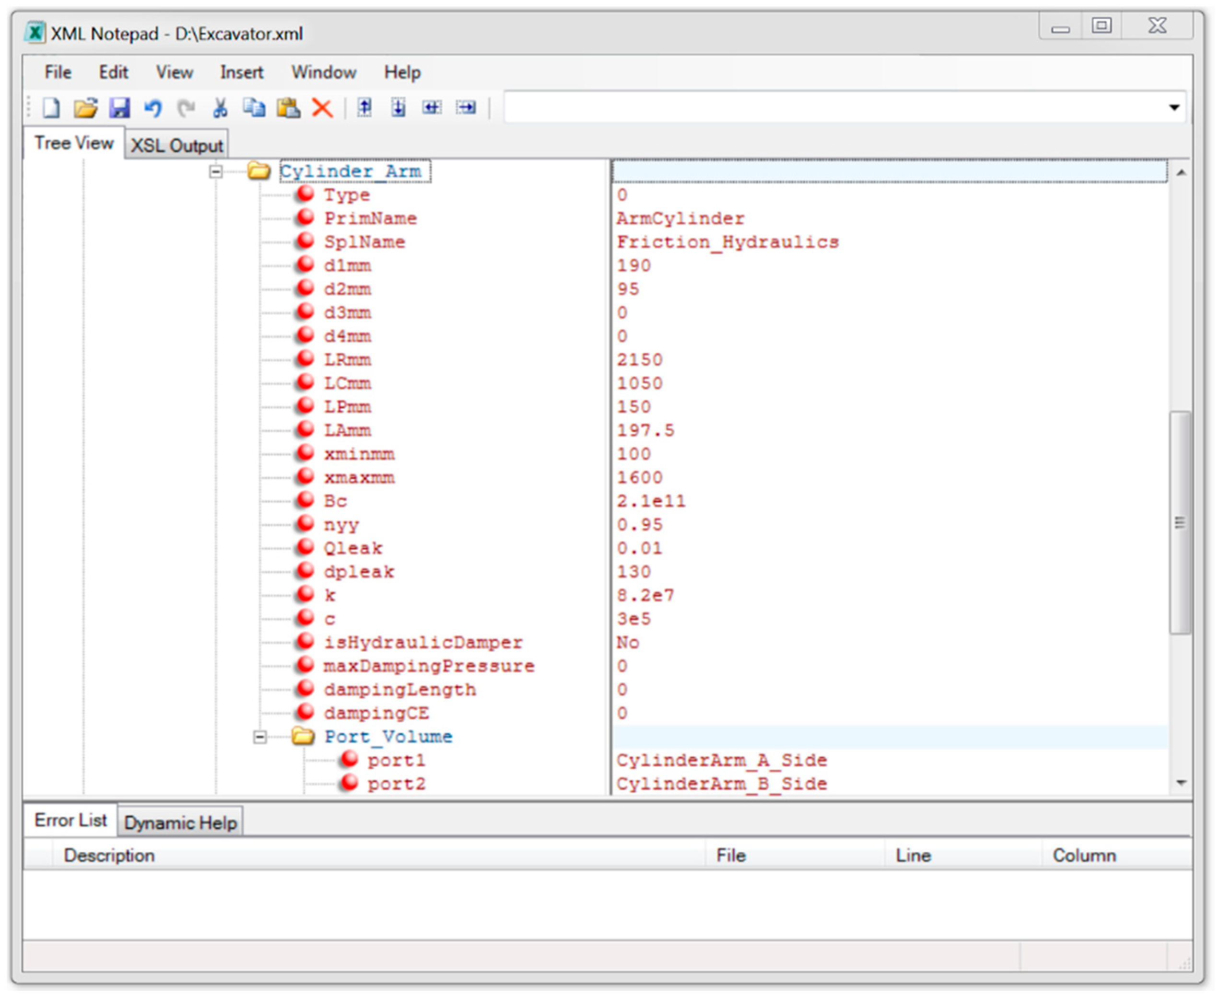Image resolution: width=1217 pixels, height=997 pixels.
Task: Click the New document toolbar icon
Action: (51, 107)
